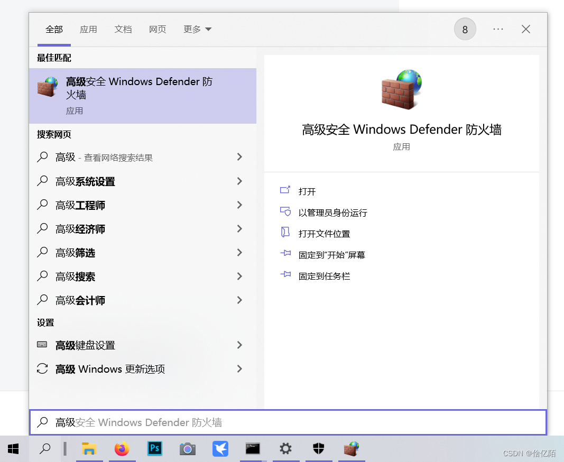The height and width of the screenshot is (462, 564).
Task: Open the 更多 dropdown filter
Action: point(198,30)
